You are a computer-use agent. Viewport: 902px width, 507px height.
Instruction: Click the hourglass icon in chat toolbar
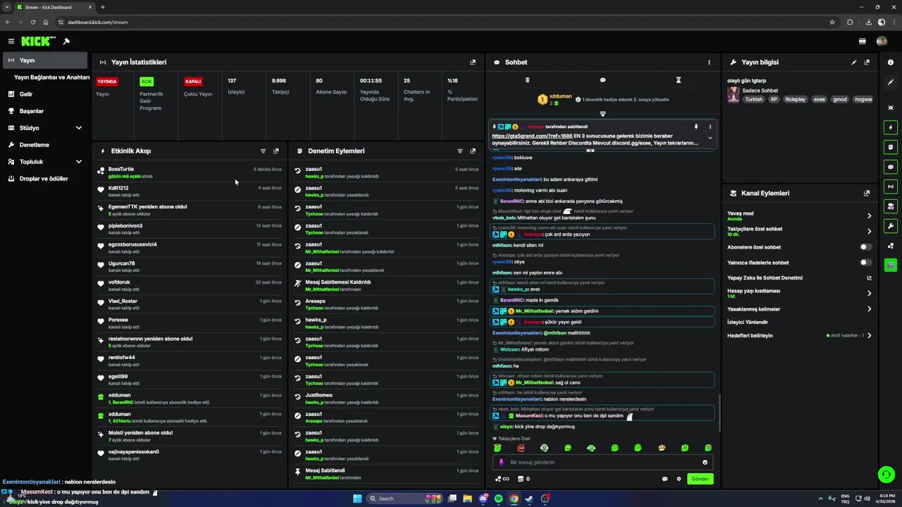tap(679, 80)
